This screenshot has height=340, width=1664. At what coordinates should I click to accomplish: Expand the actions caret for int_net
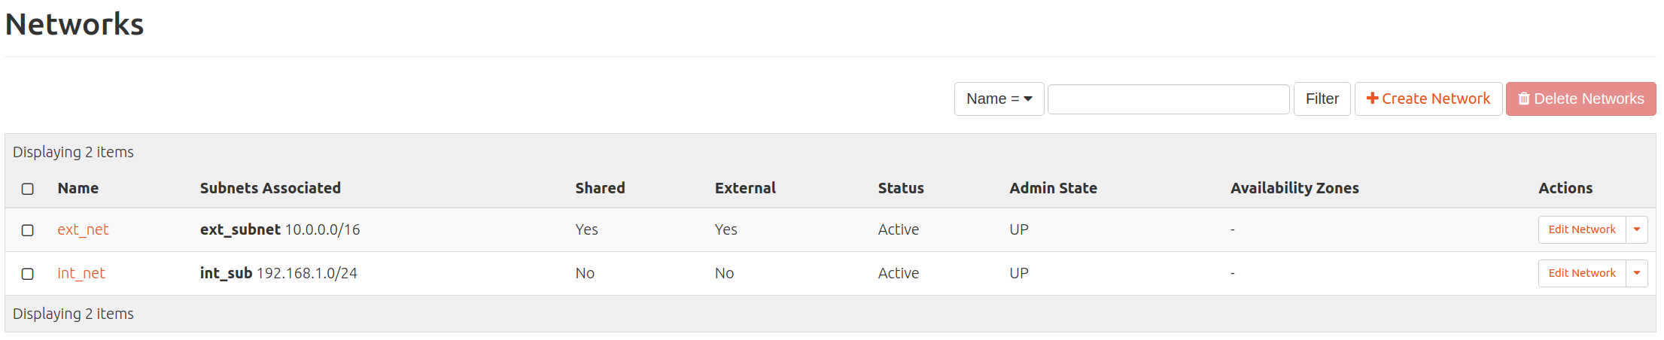(1637, 273)
